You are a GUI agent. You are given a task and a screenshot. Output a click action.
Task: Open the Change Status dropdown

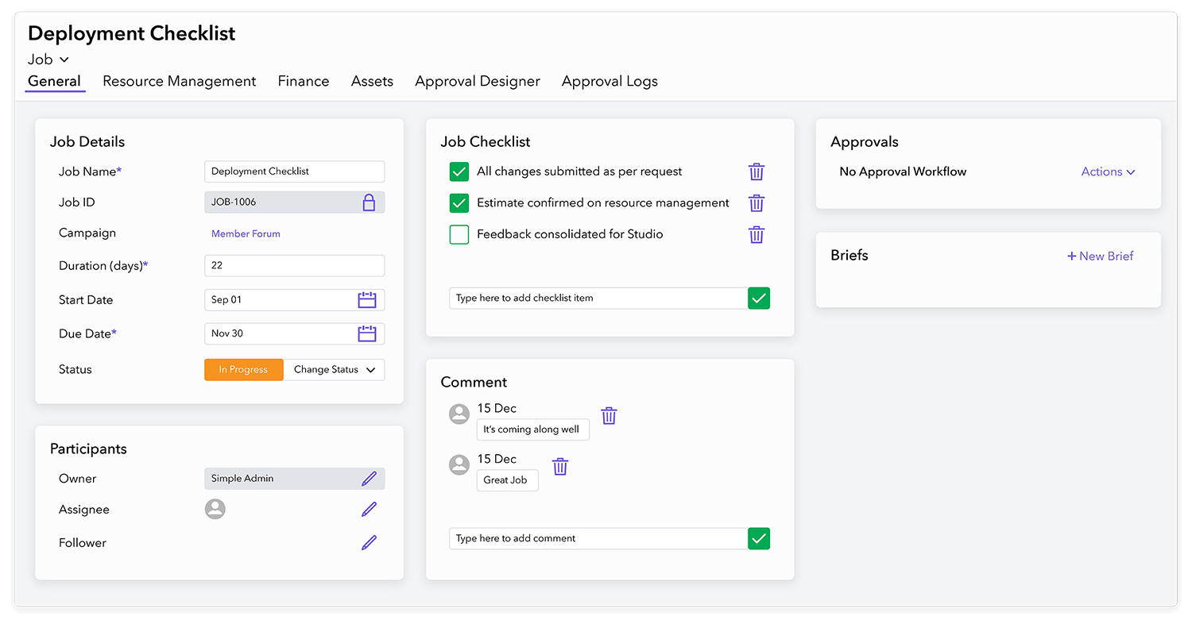334,370
